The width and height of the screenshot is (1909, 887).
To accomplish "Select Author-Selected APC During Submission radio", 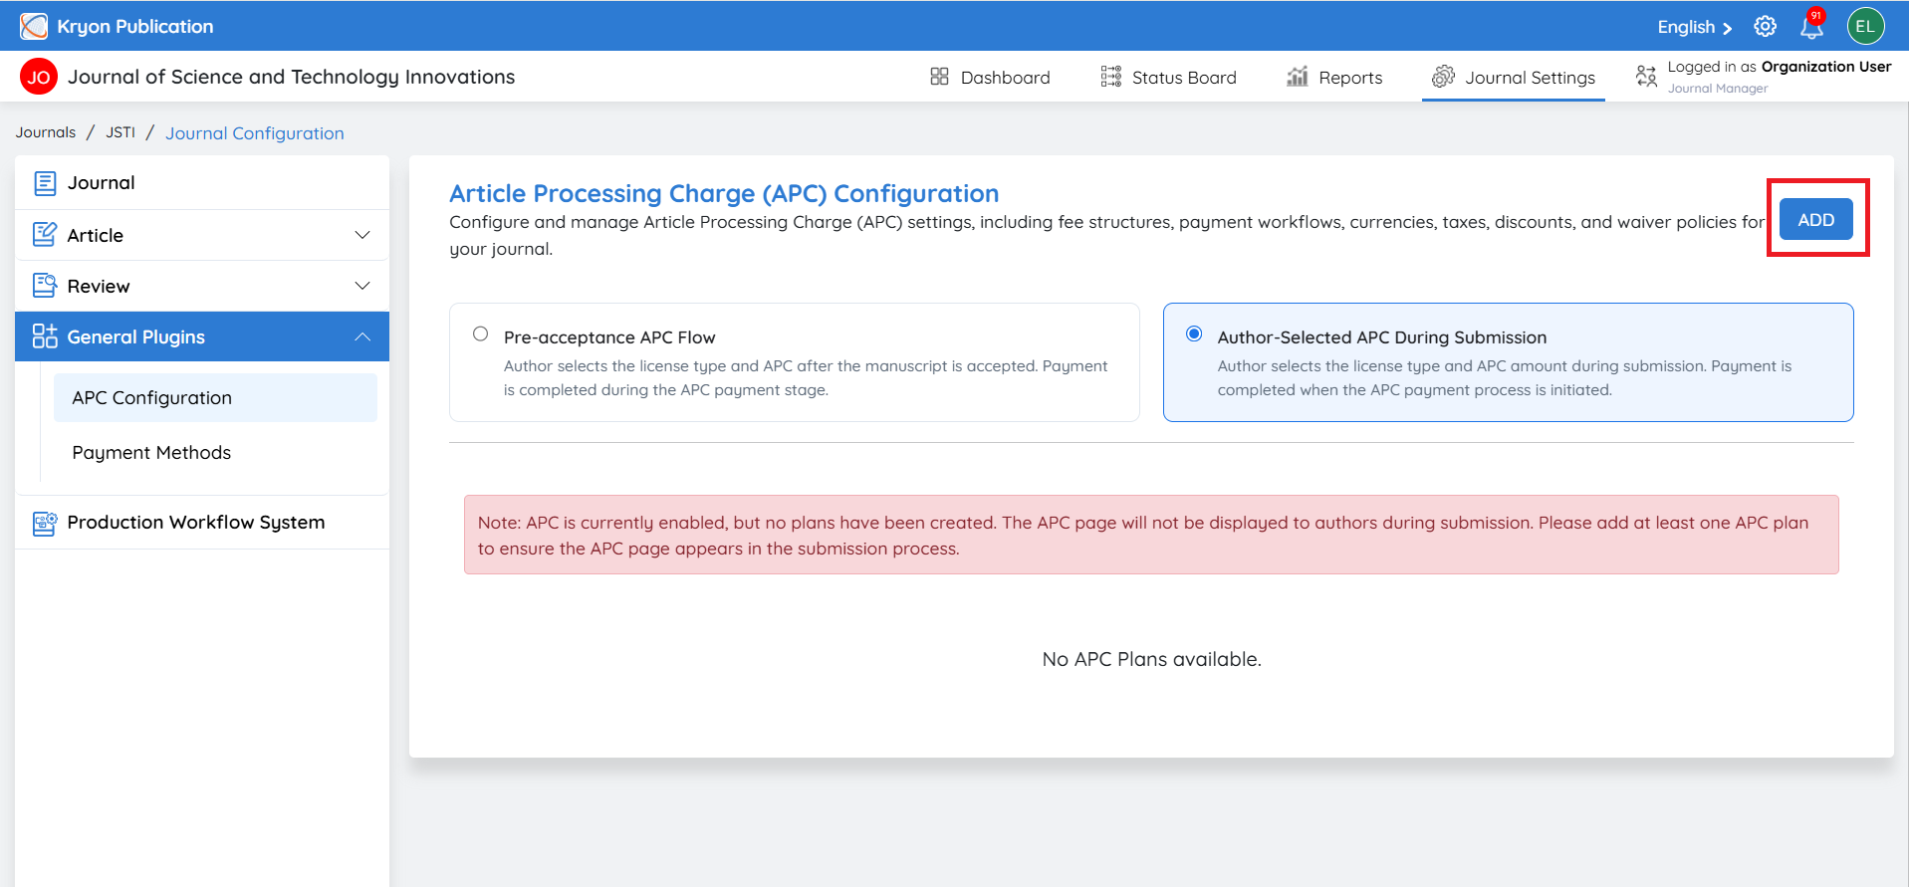I will 1194,334.
